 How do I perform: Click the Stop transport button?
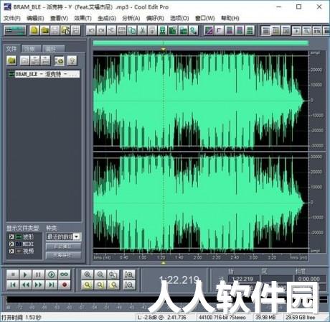[x=13, y=275]
